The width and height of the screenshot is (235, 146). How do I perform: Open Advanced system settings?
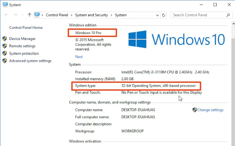point(30,61)
